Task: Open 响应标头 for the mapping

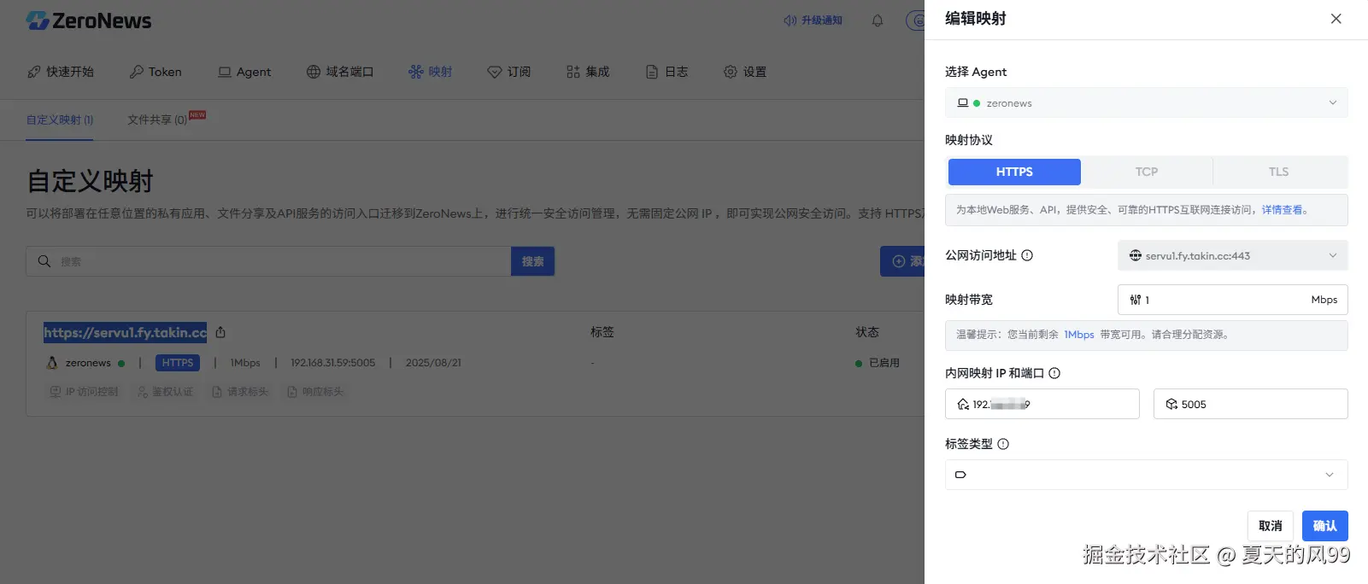Action: click(x=315, y=392)
